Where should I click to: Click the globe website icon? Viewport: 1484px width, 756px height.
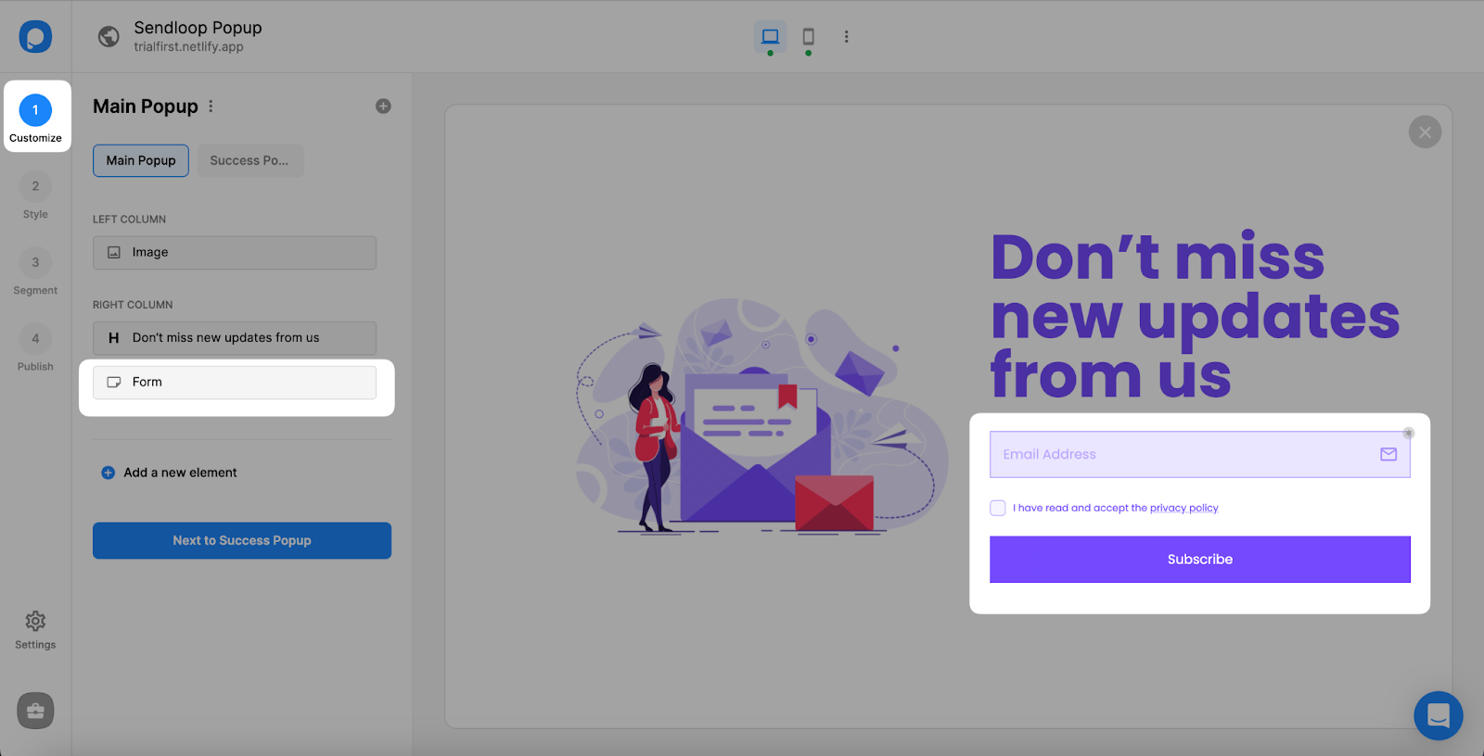109,36
